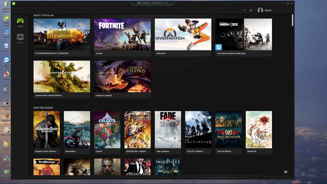The width and height of the screenshot is (327, 184).
Task: Click the Overwatch title label
Action: coord(161,53)
